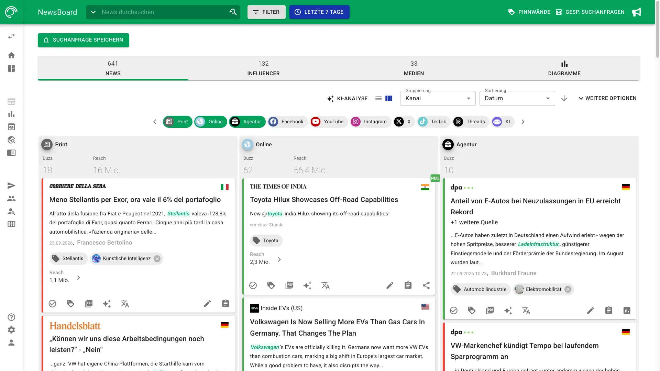Screen dimensions: 660x371
Task: Toggle the Threads channel filter chip
Action: click(471, 122)
